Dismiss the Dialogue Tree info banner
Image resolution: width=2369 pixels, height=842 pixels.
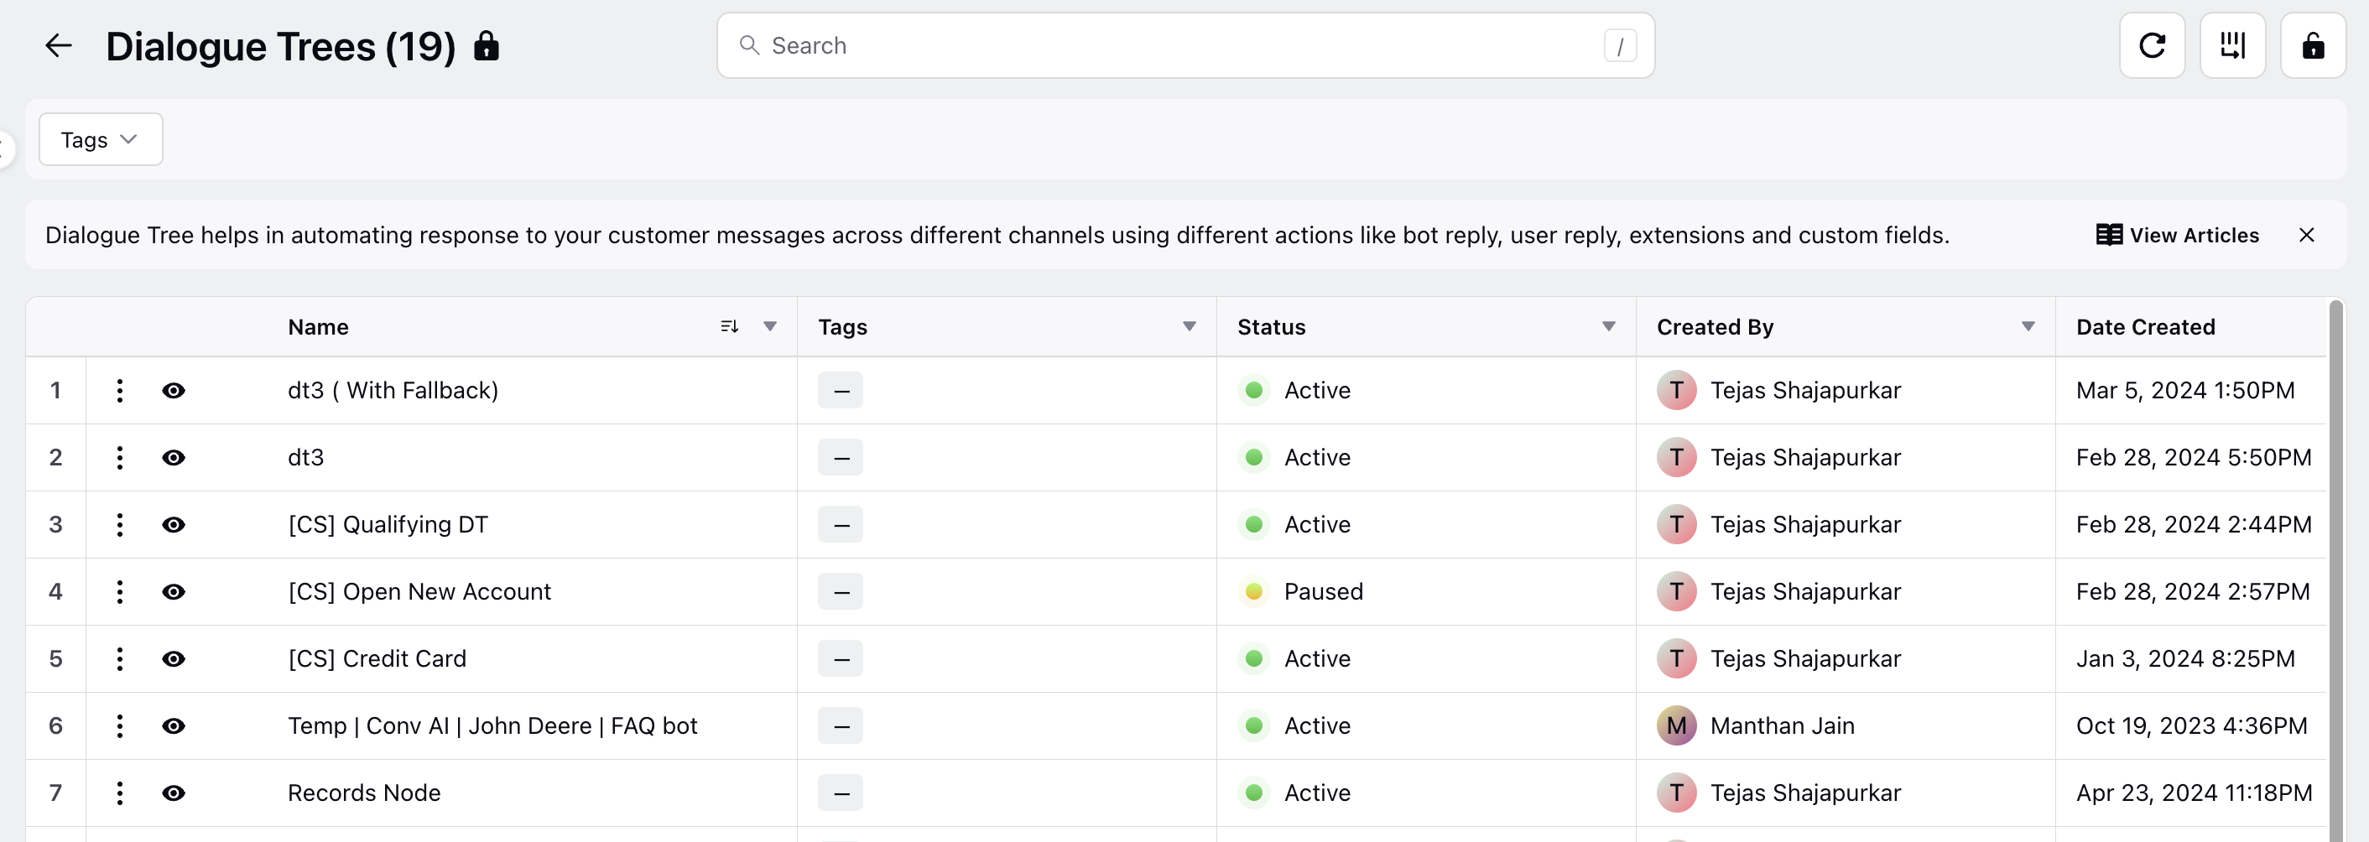[x=2305, y=236]
